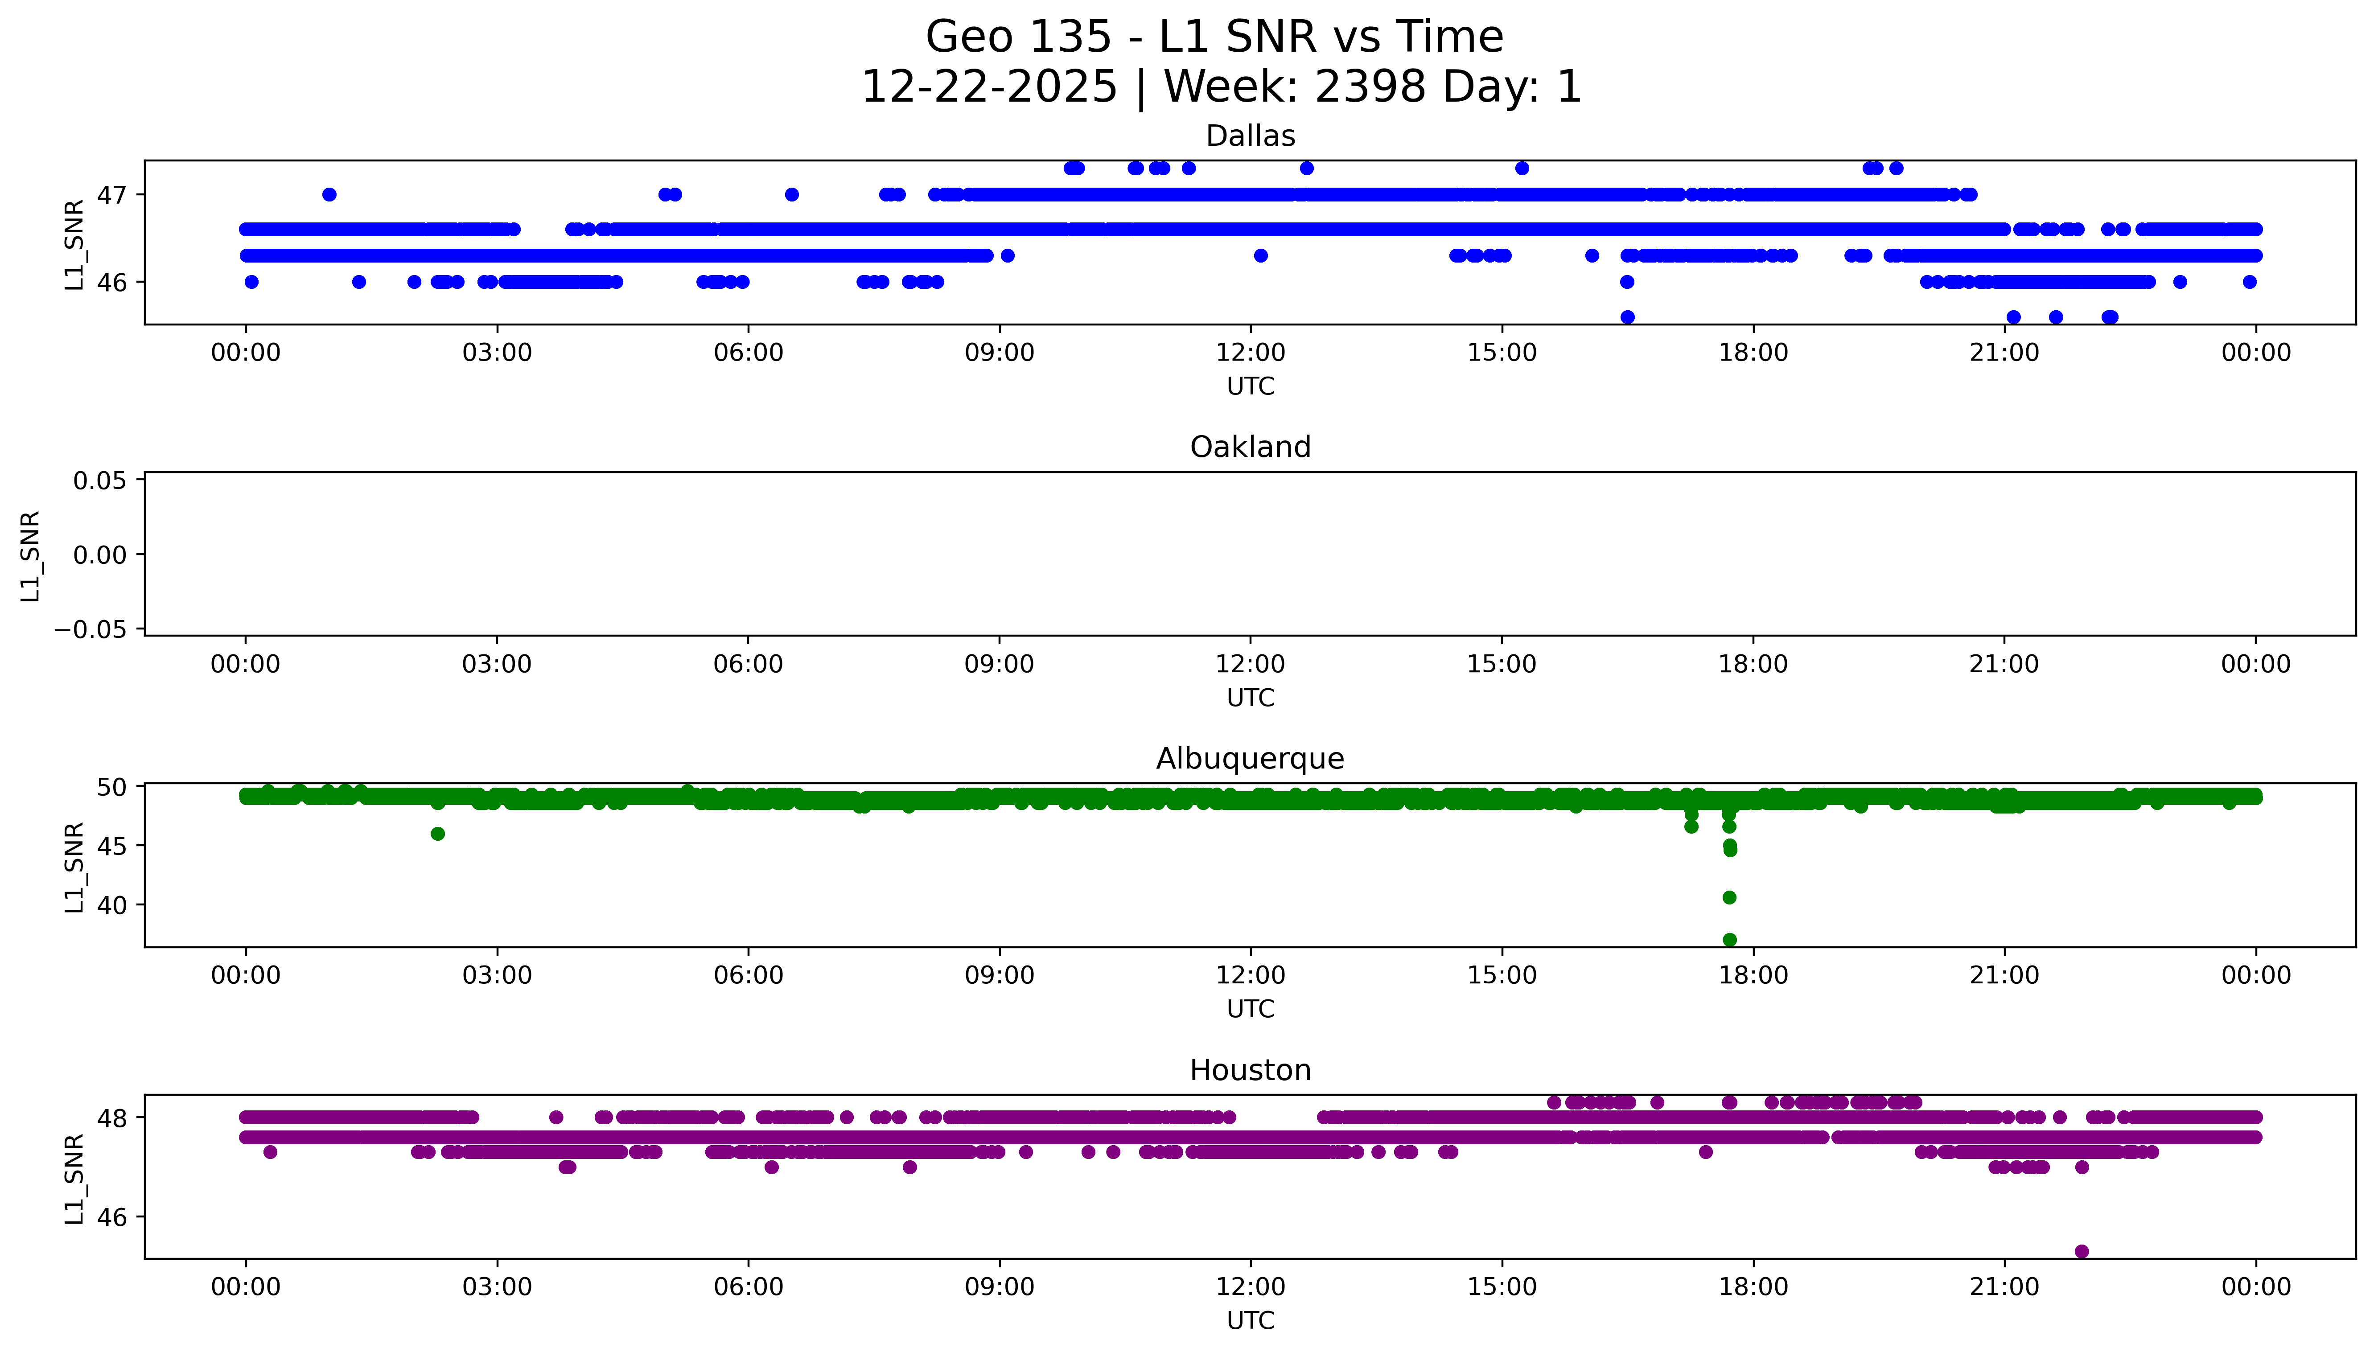This screenshot has width=2374, height=1352.
Task: Click the Oakland subplot title
Action: (1250, 448)
